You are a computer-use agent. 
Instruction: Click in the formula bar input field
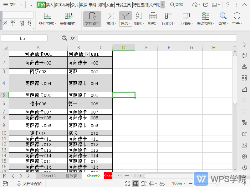pyautogui.click(x=156, y=38)
